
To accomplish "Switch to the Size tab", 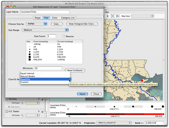I will (x=46, y=18).
